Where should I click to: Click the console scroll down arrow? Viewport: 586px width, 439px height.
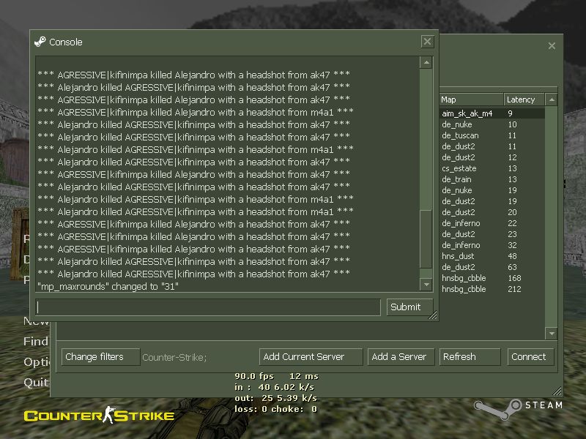click(x=426, y=284)
